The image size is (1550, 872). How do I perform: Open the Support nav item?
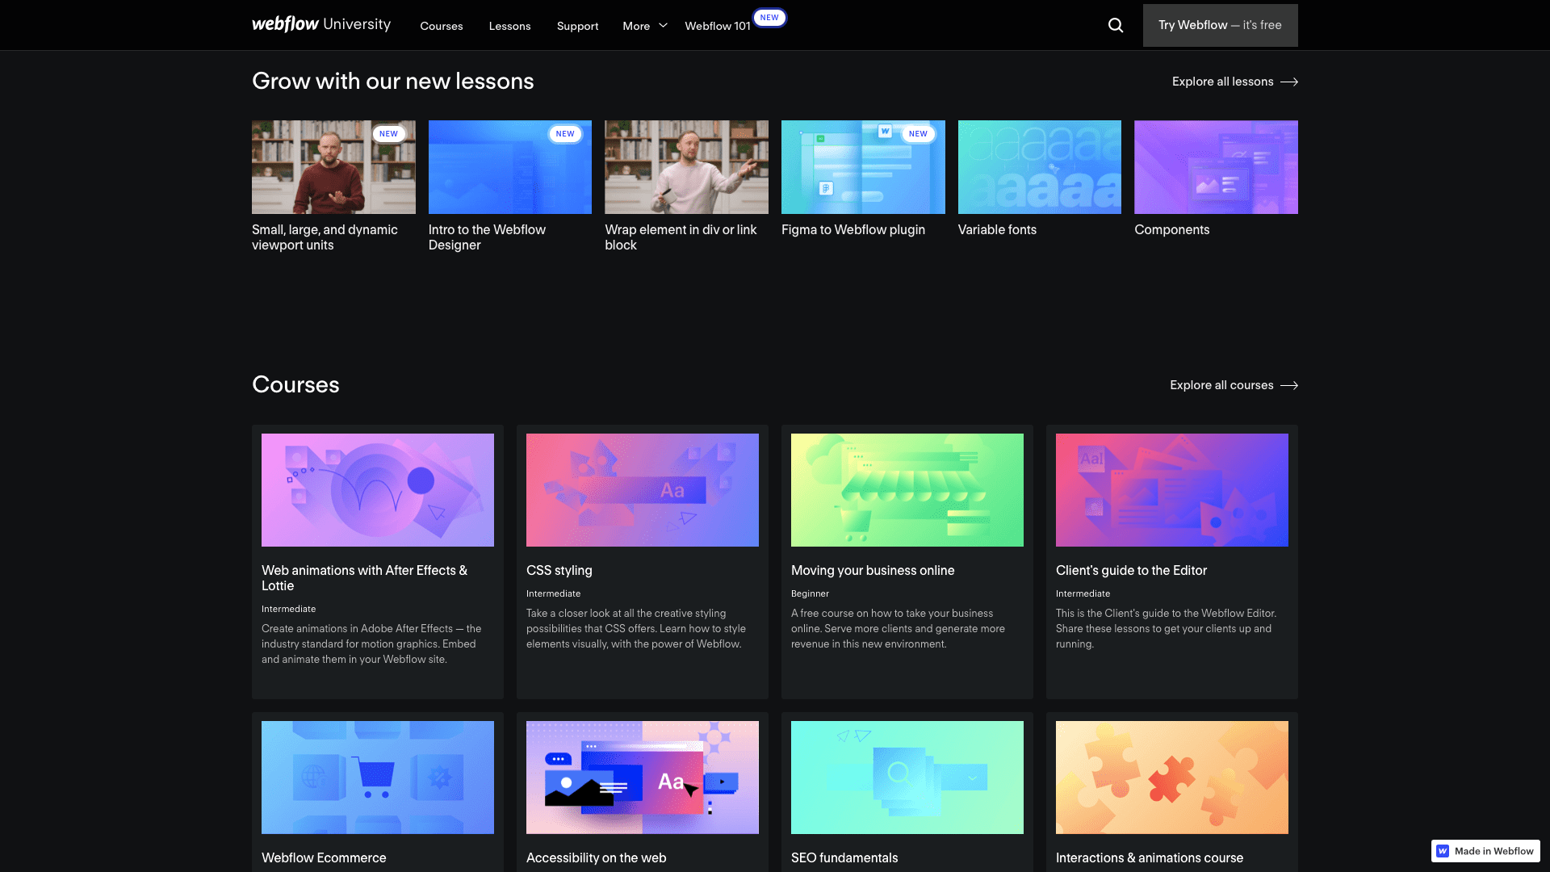[578, 26]
